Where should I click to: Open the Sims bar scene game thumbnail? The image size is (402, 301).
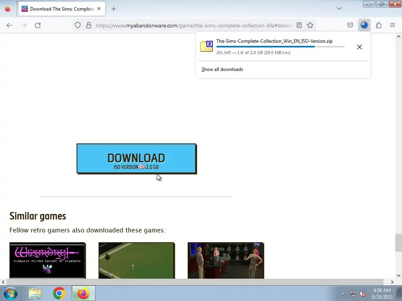click(x=226, y=260)
